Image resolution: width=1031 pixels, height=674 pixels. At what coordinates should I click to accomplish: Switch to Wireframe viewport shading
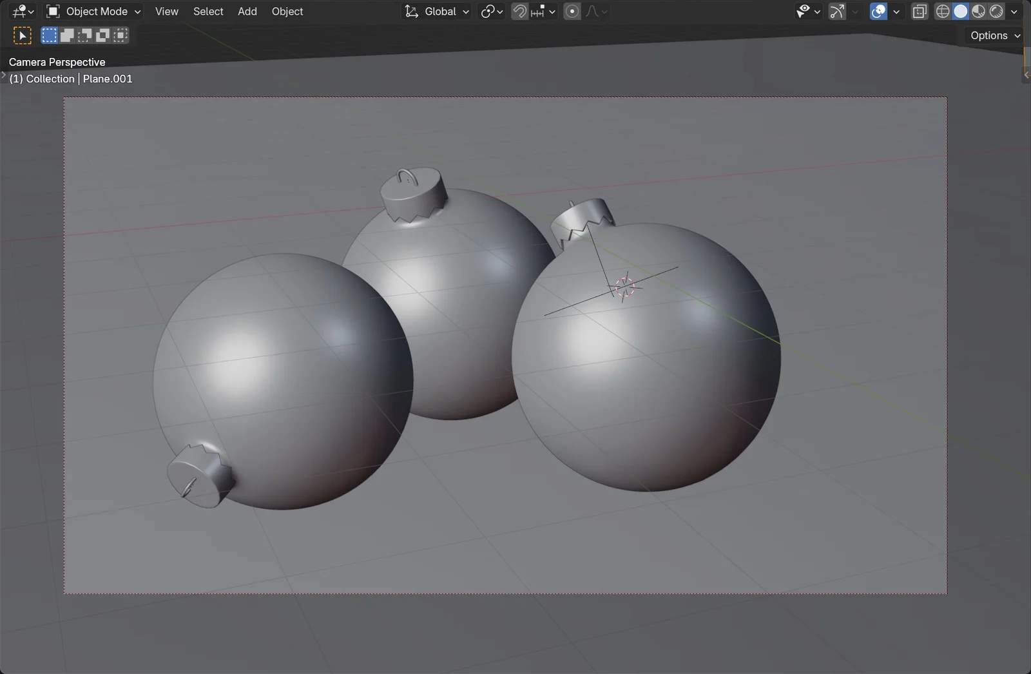(x=942, y=11)
